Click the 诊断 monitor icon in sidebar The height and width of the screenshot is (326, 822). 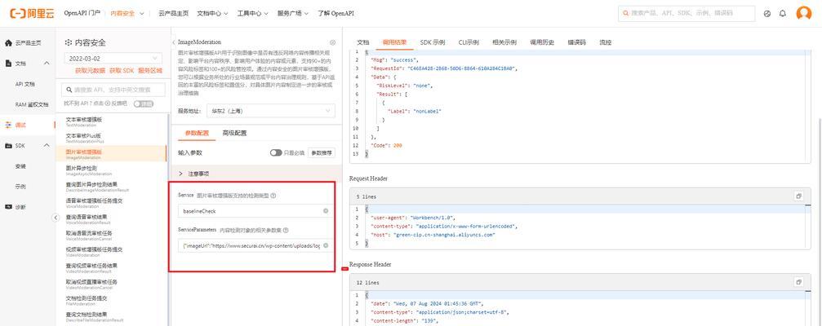coord(8,207)
